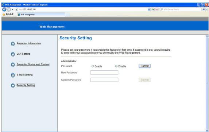Viewport: 209px width, 132px height.
Task: Click the magnifier search button
Action: pyautogui.click(x=204, y=9)
